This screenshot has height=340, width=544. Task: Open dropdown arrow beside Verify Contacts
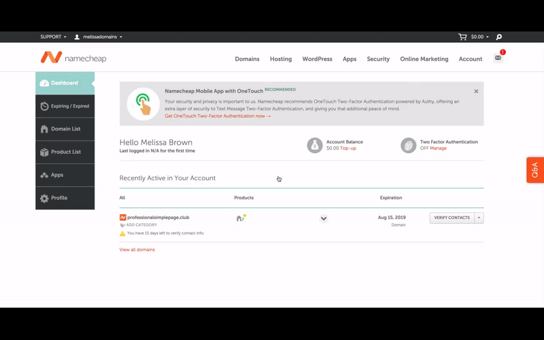pyautogui.click(x=479, y=218)
